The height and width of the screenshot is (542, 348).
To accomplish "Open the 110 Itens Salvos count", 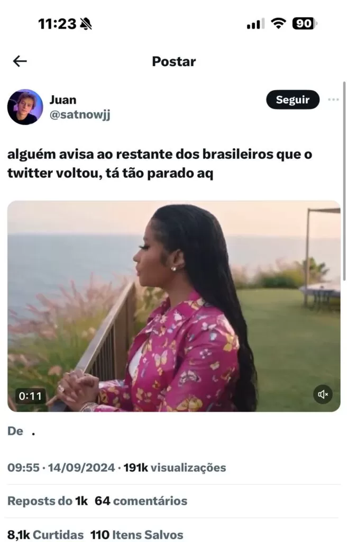I will 136,535.
